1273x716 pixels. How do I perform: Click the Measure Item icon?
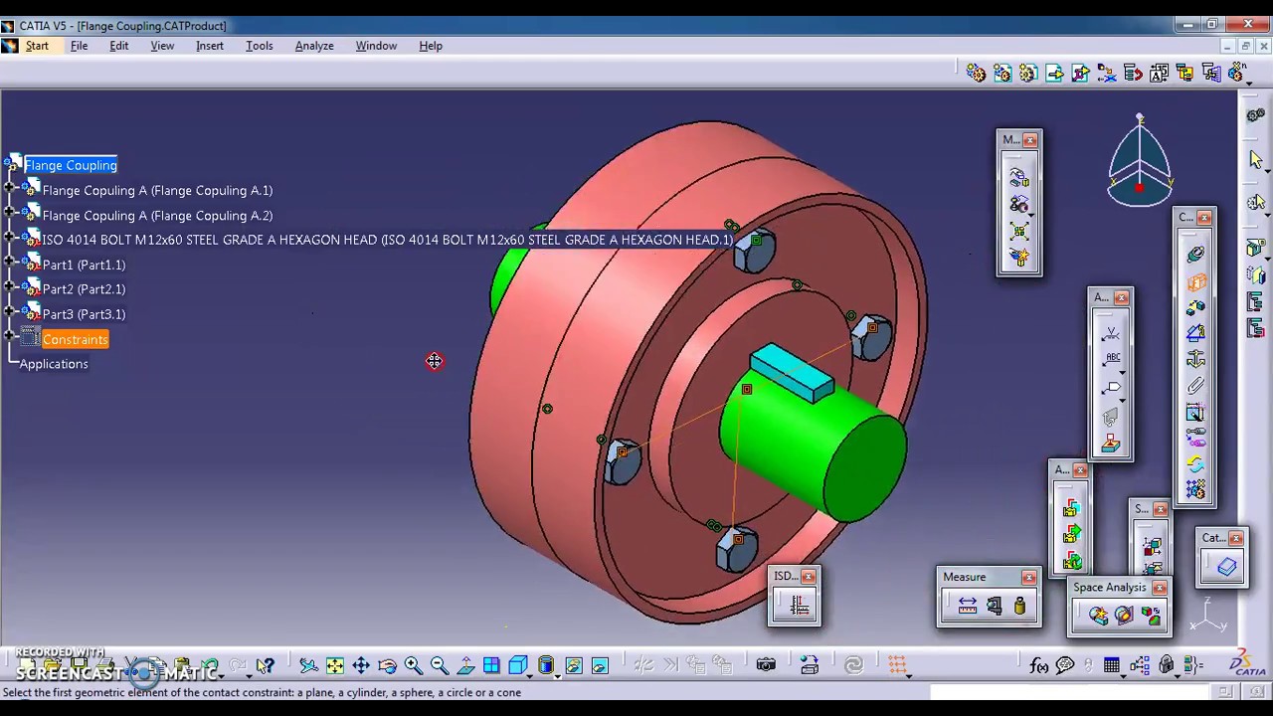994,606
